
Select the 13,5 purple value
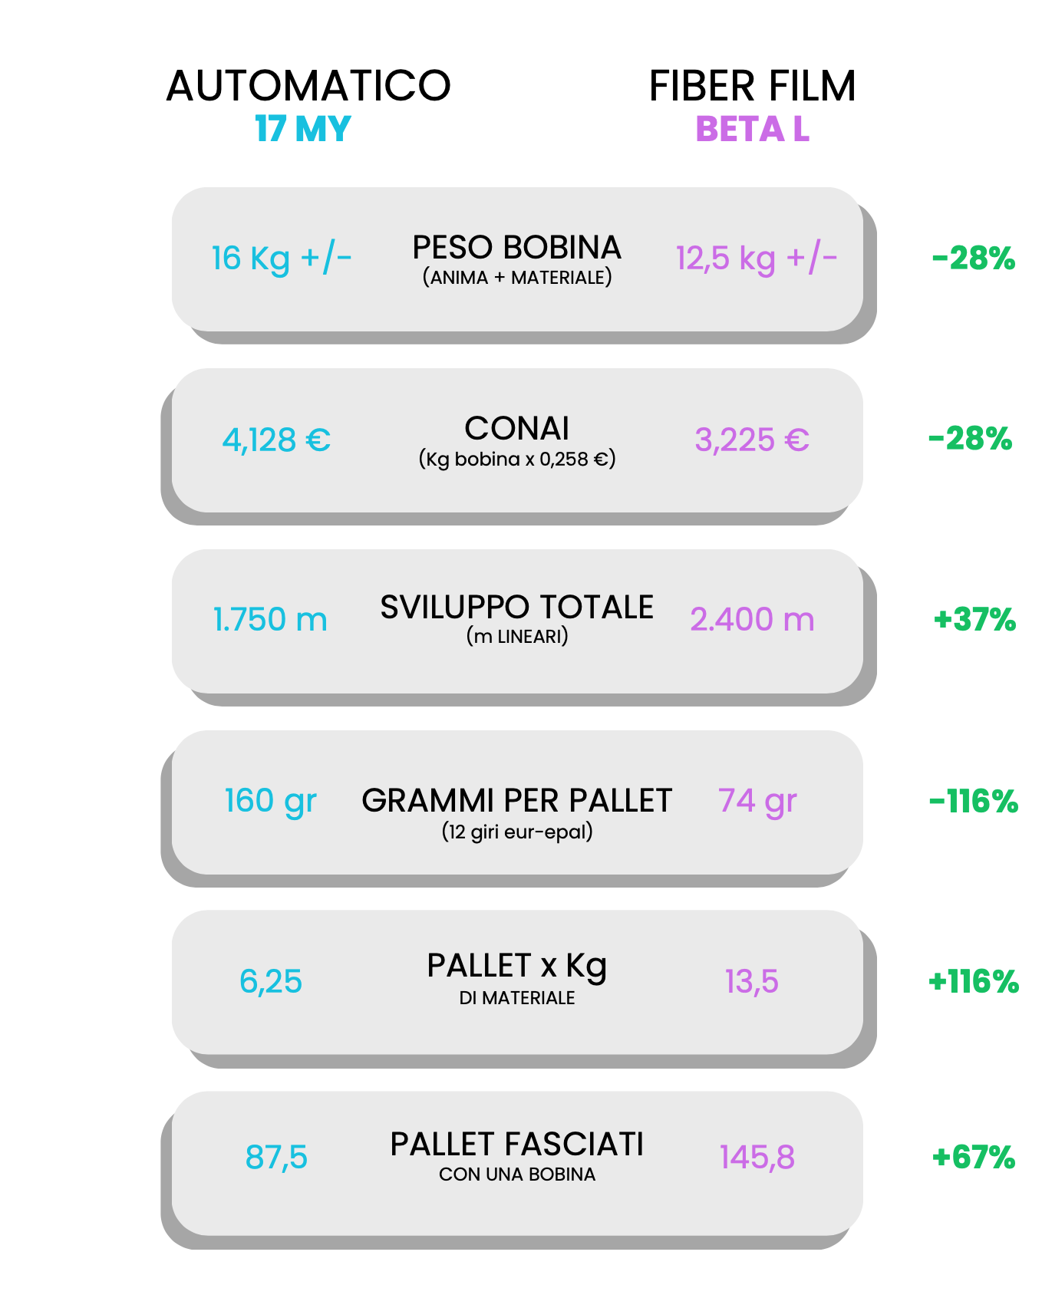click(x=752, y=982)
